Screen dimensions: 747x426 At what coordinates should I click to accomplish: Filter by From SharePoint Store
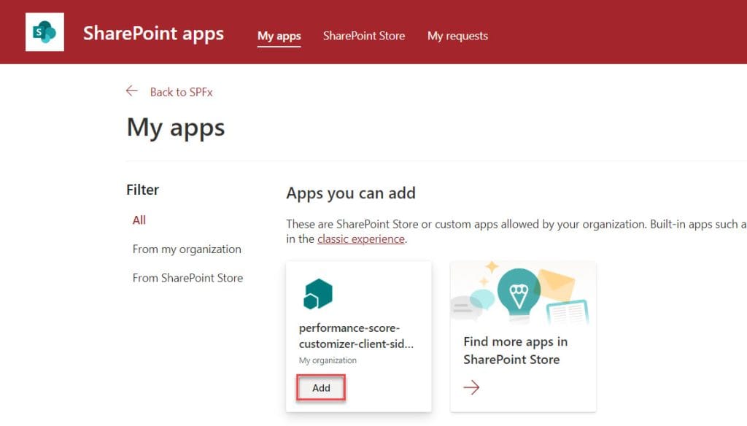pos(187,278)
